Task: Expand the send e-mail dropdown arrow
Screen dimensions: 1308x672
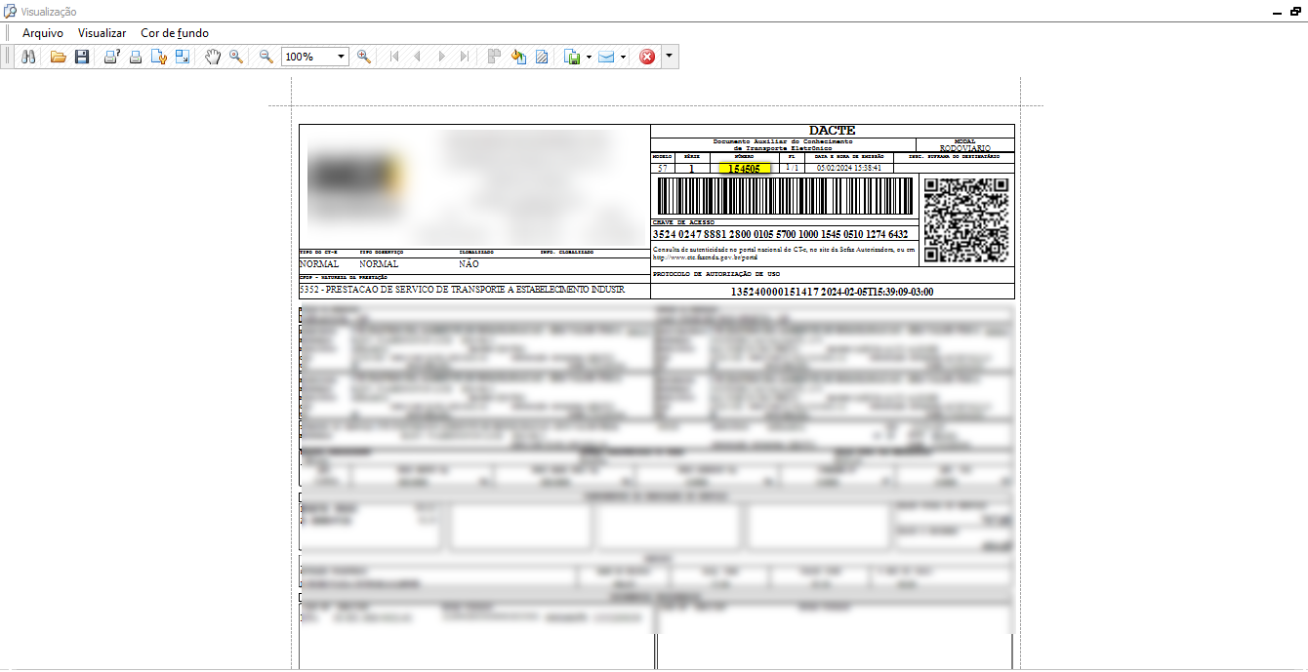Action: pos(623,57)
